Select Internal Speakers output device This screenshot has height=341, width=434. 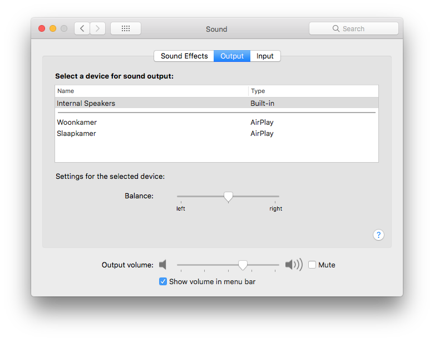point(217,103)
